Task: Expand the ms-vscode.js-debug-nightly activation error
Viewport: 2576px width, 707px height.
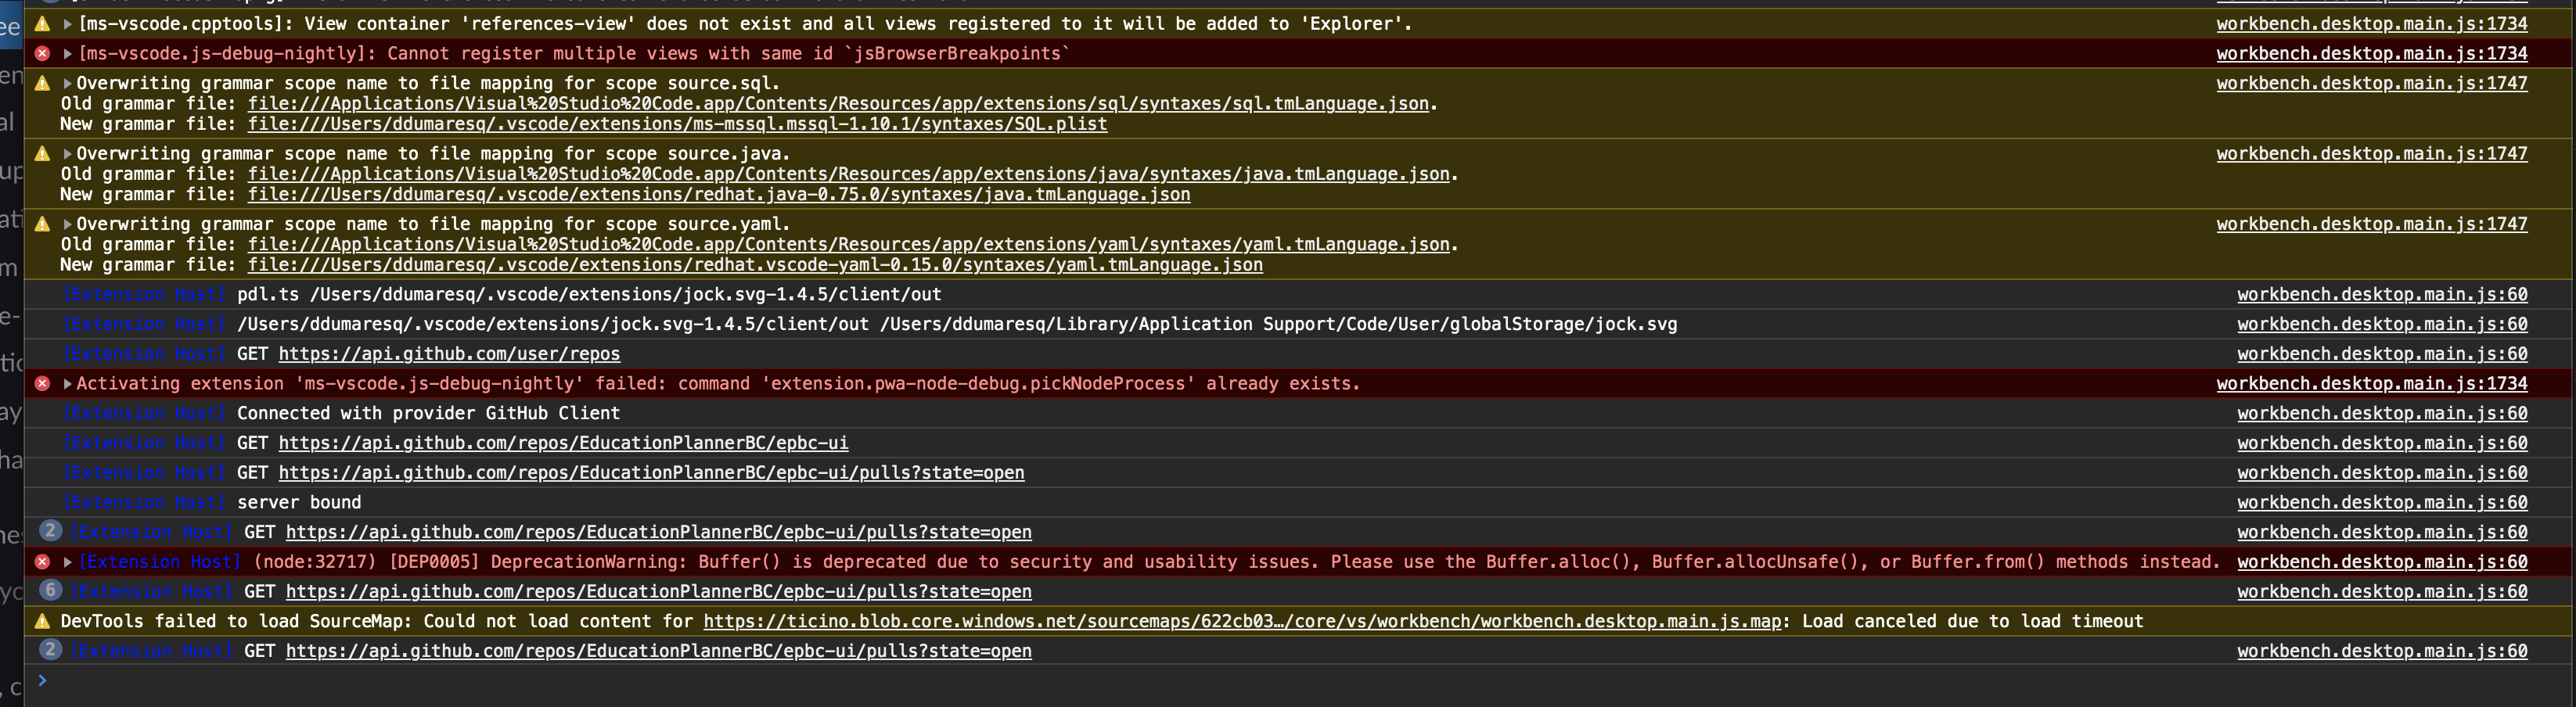Action: point(66,383)
